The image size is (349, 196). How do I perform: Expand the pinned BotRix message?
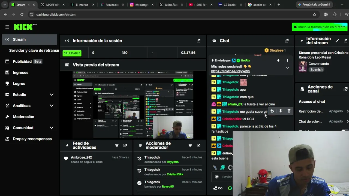pyautogui.click(x=287, y=68)
